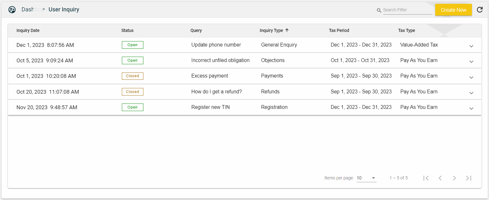Screen dimensions: 489x200
Task: Go to next page arrow
Action: 454,178
